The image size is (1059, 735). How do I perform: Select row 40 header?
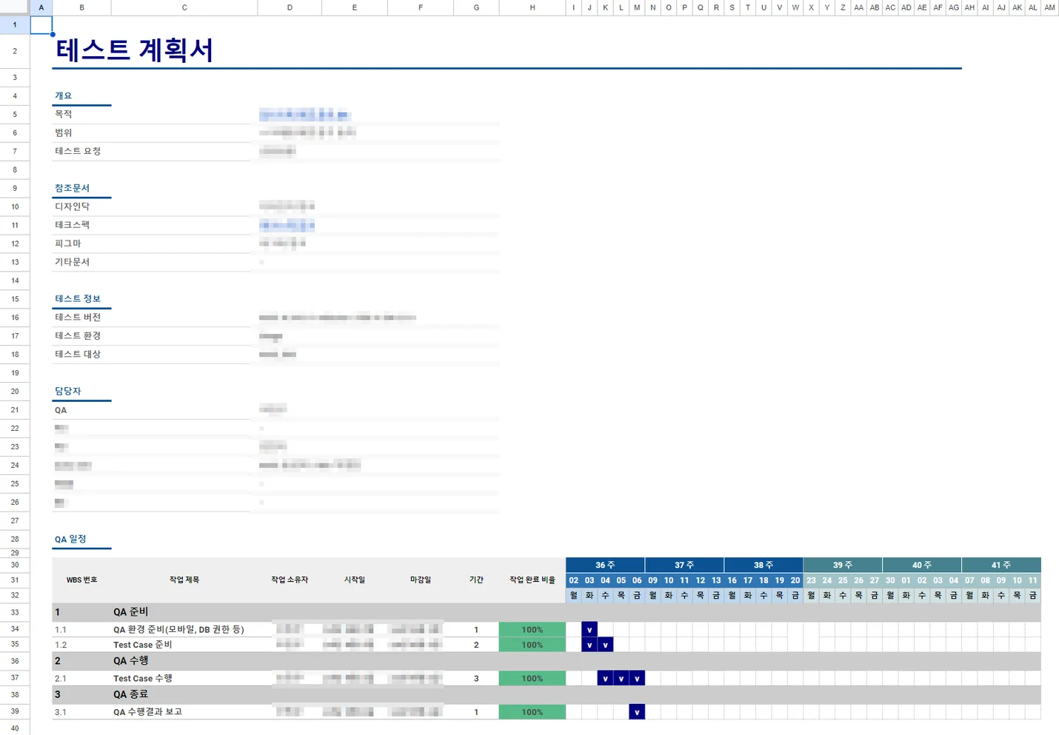point(15,728)
